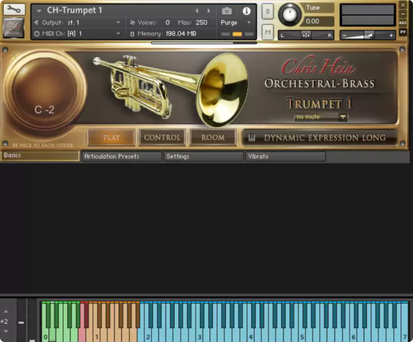Increase volume with the plus button

pos(391,35)
